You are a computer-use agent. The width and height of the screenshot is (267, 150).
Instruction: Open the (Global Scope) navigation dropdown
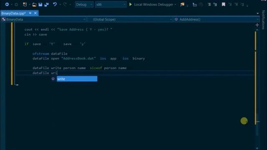click(x=130, y=20)
